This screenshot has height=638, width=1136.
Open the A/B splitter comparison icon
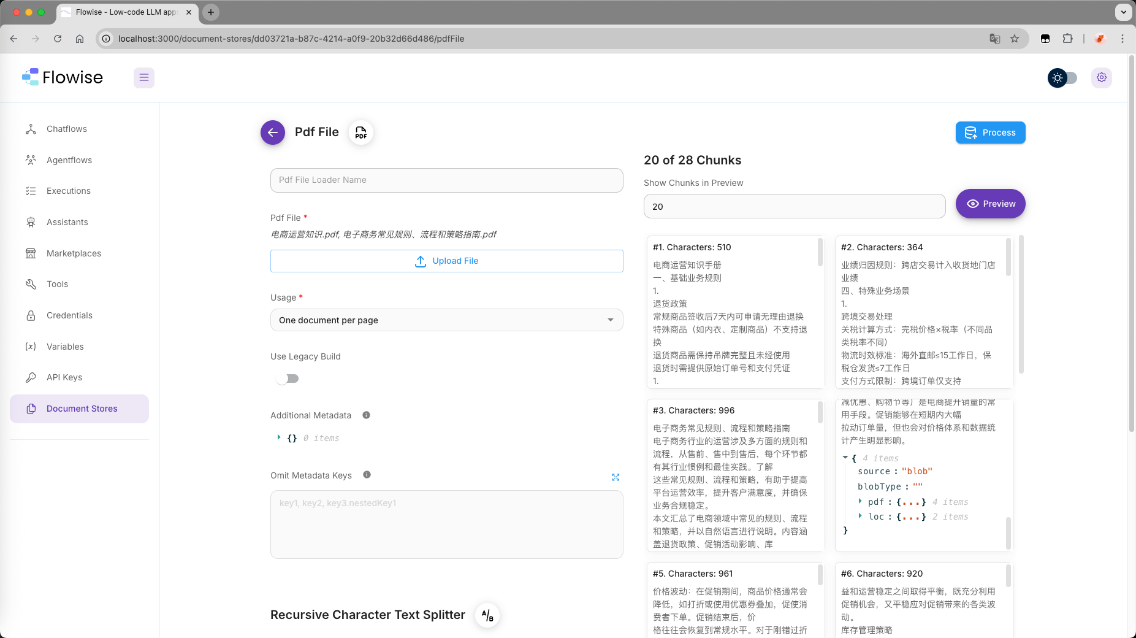(487, 615)
